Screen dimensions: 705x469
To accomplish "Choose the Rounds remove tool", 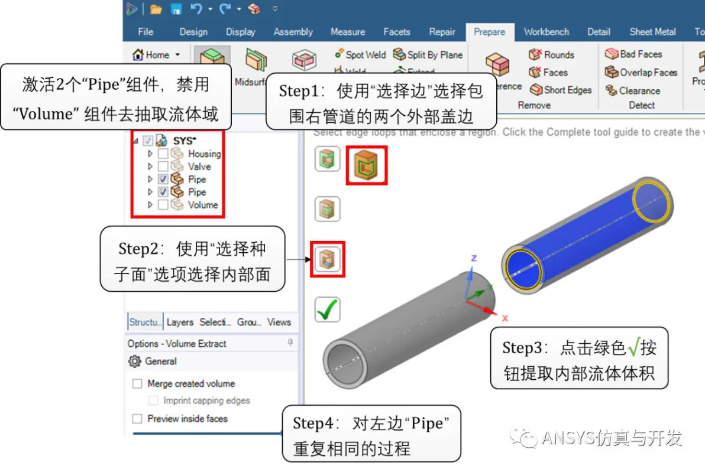I will 552,54.
